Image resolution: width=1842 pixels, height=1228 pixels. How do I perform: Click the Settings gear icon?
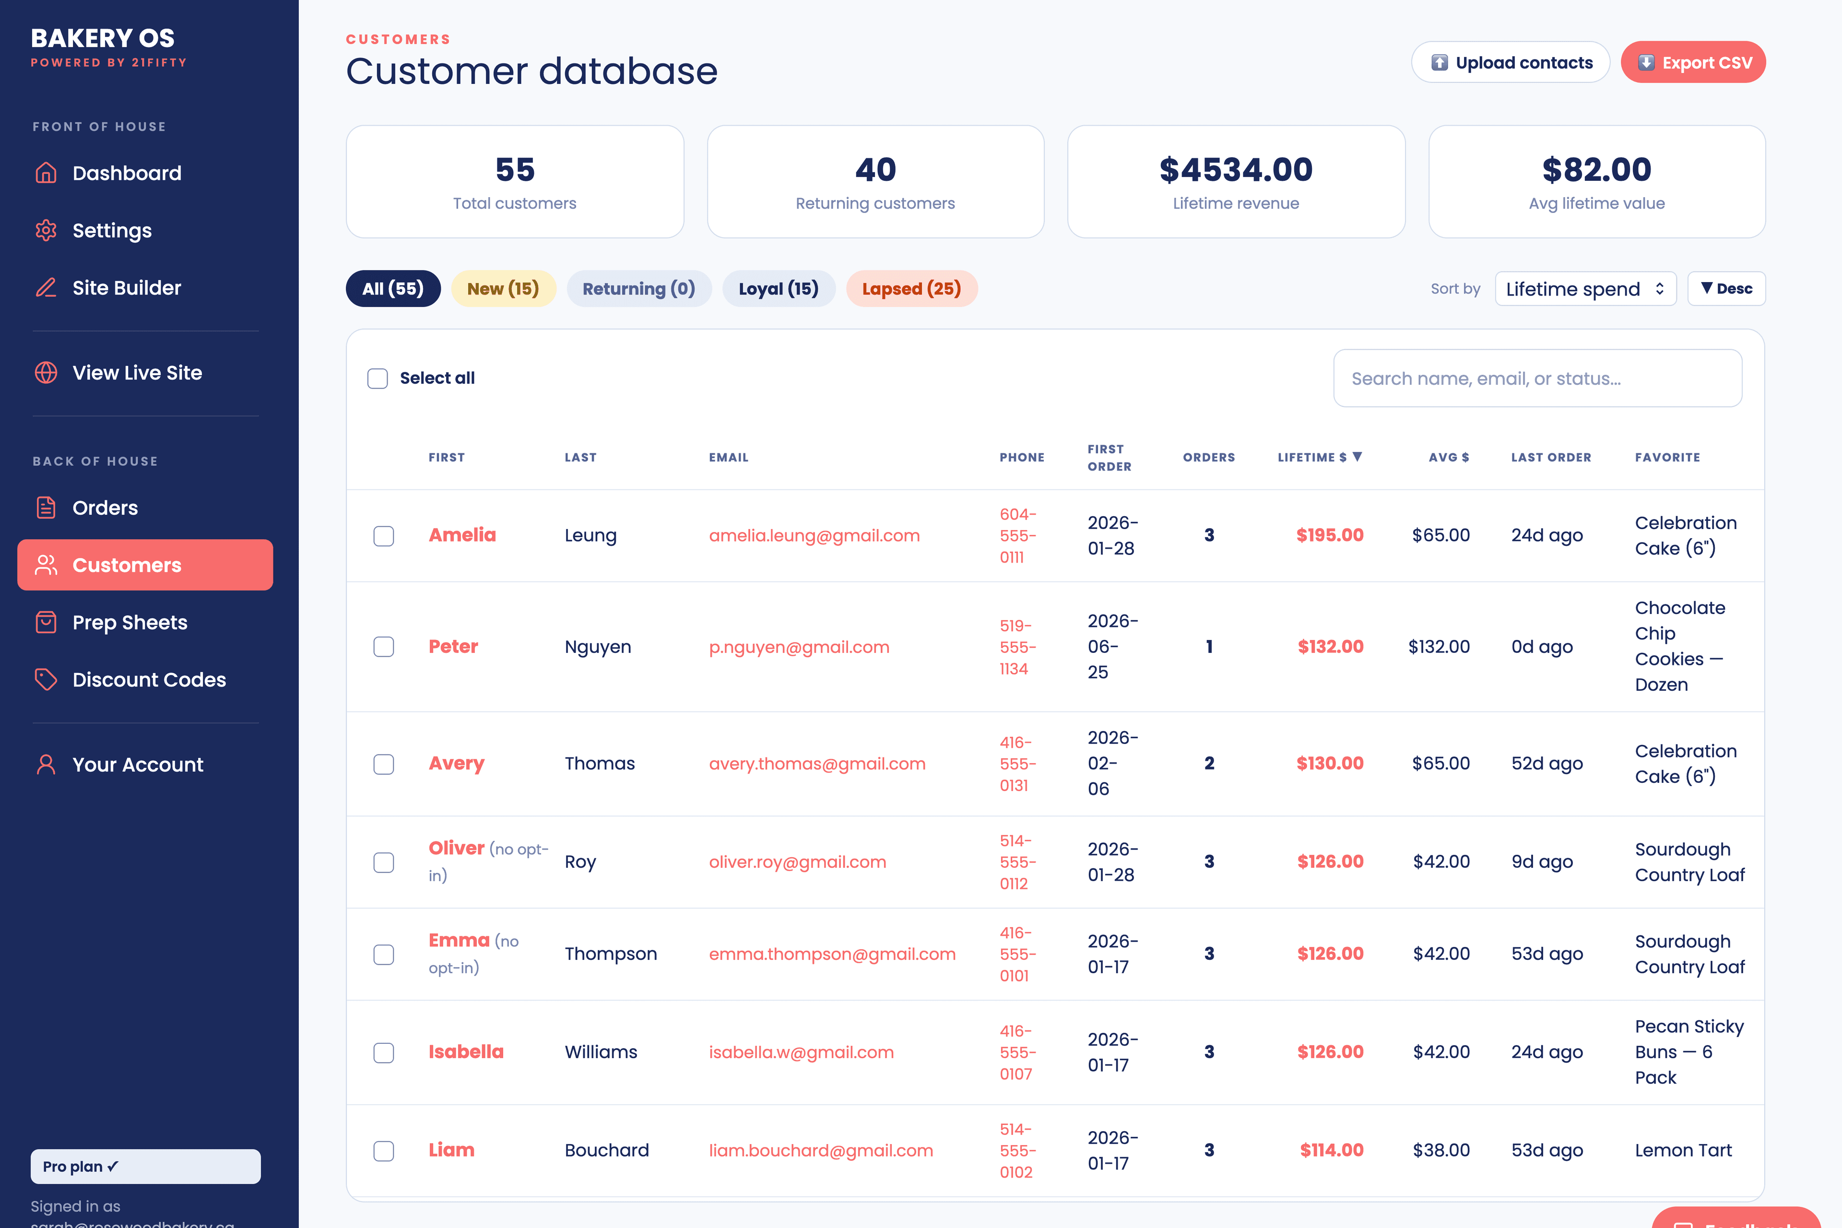coord(46,230)
